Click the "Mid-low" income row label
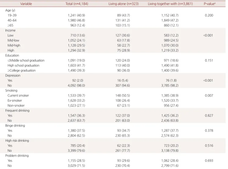 click(13, 40)
